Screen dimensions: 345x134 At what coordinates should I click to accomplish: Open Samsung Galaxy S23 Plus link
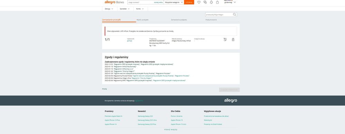147,124
